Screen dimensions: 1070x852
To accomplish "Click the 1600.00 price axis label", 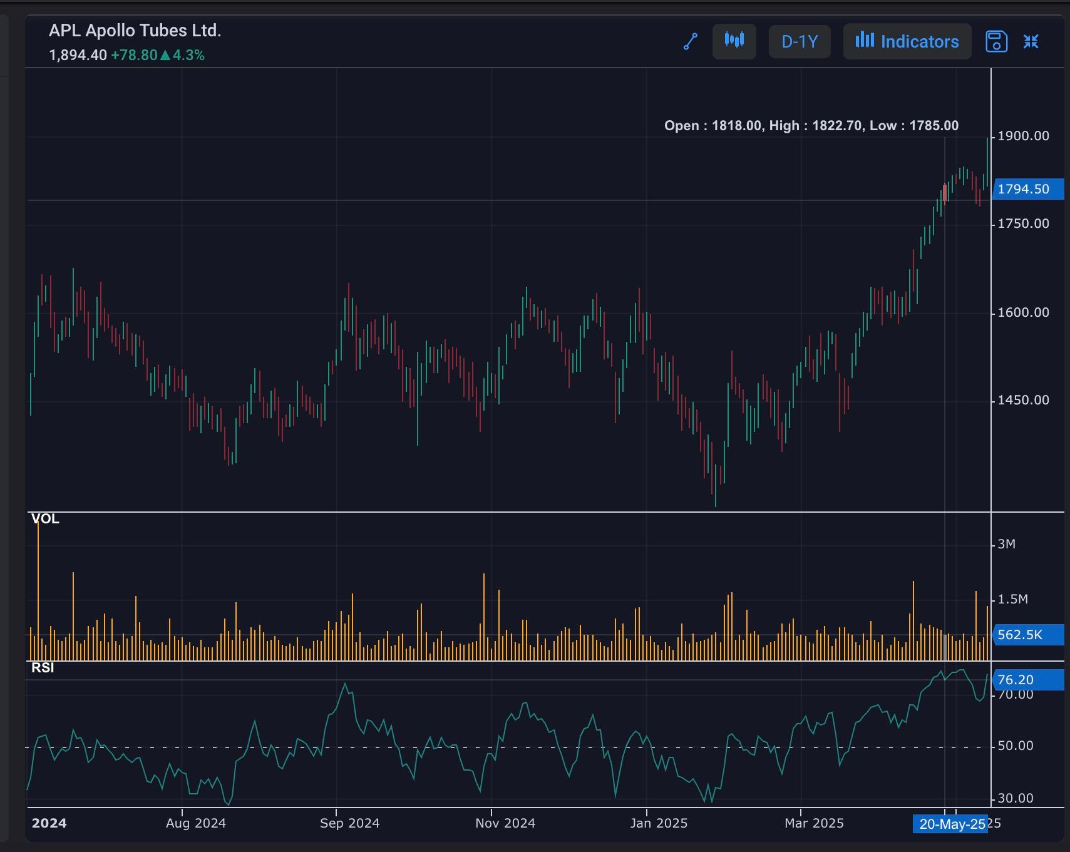I will click(x=1023, y=312).
